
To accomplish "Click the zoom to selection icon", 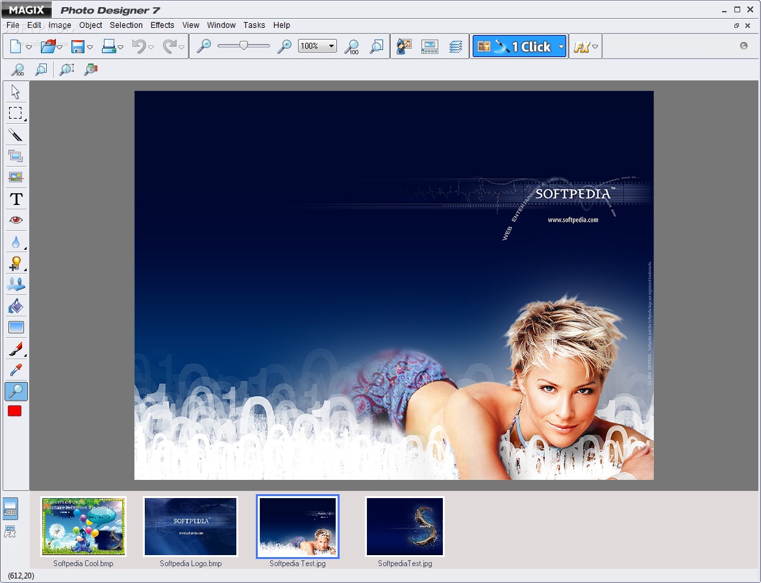I will coord(66,70).
